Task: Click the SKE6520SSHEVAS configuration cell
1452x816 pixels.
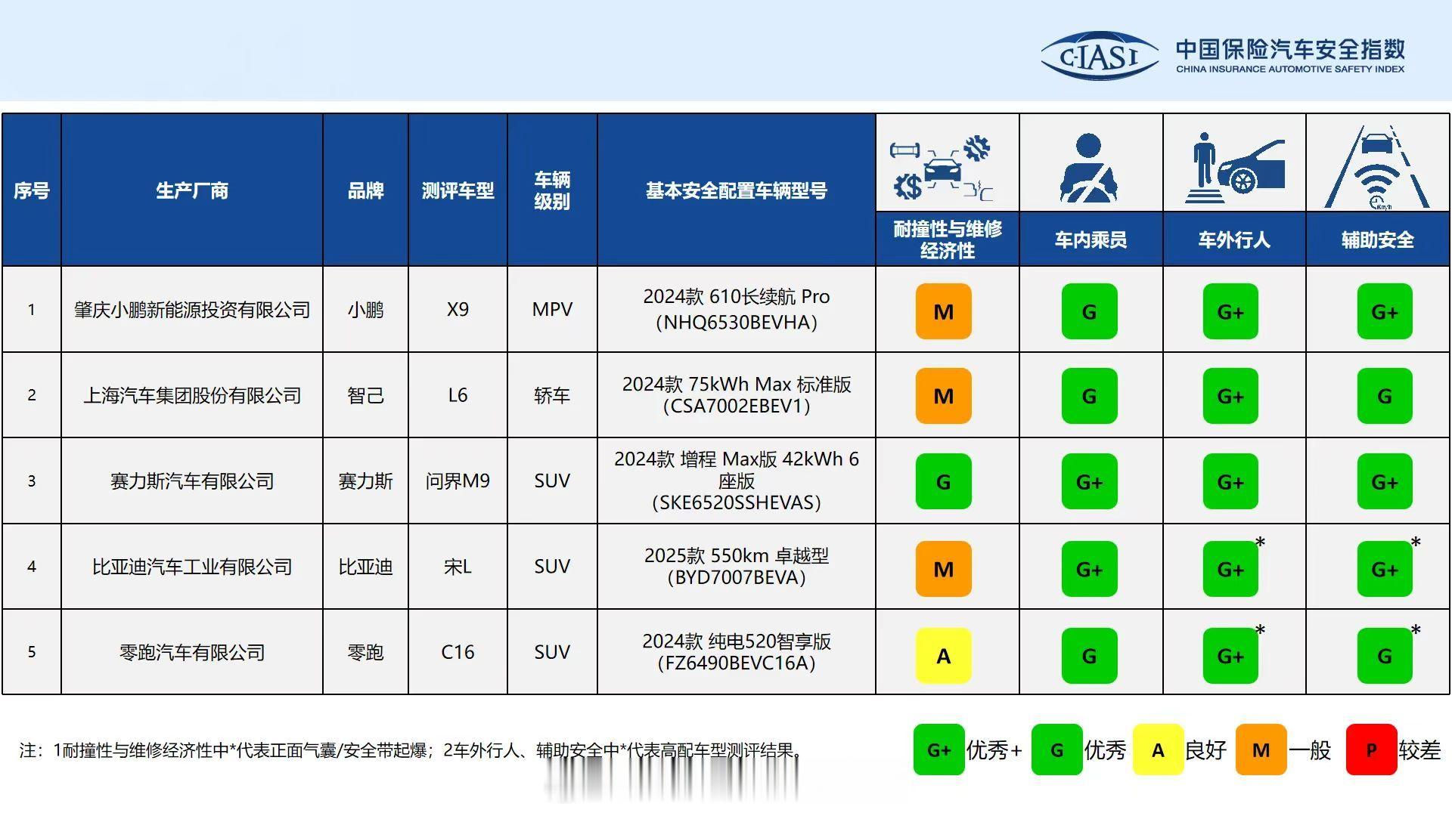Action: click(737, 481)
